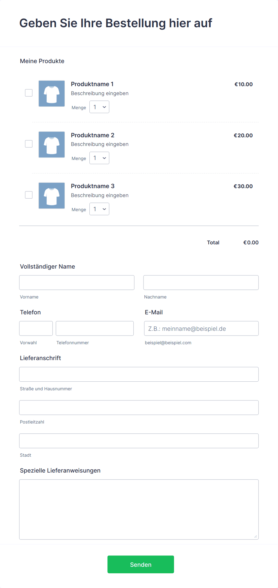Screen dimensions: 278x588
Task: Expand the quantity dropdown for Produktname 2
Action: pyautogui.click(x=99, y=158)
